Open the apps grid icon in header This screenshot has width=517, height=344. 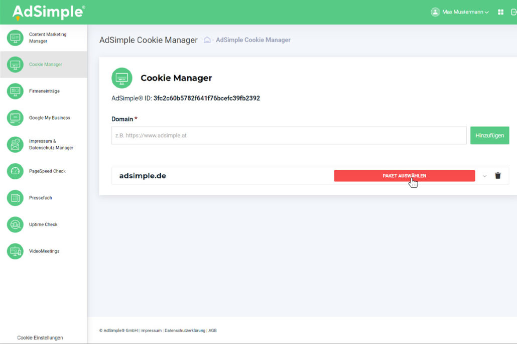click(x=500, y=12)
